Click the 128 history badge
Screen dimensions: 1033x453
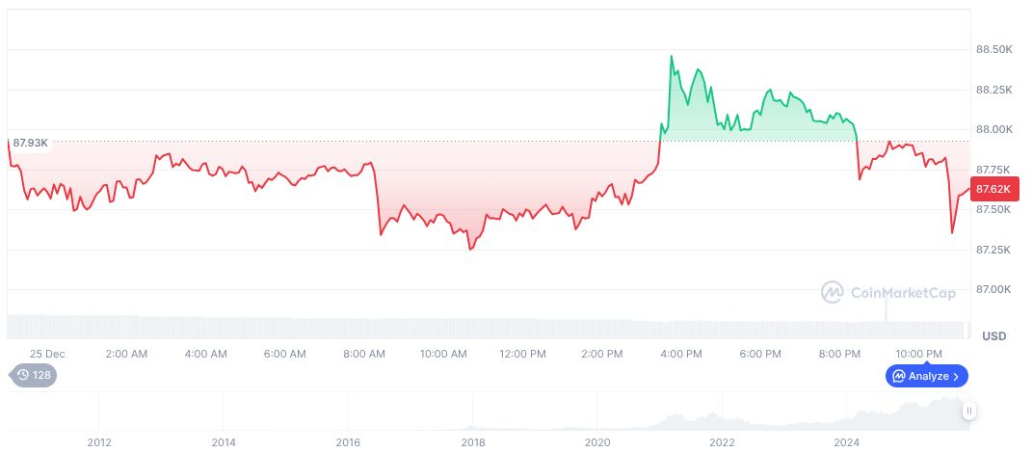coord(34,375)
